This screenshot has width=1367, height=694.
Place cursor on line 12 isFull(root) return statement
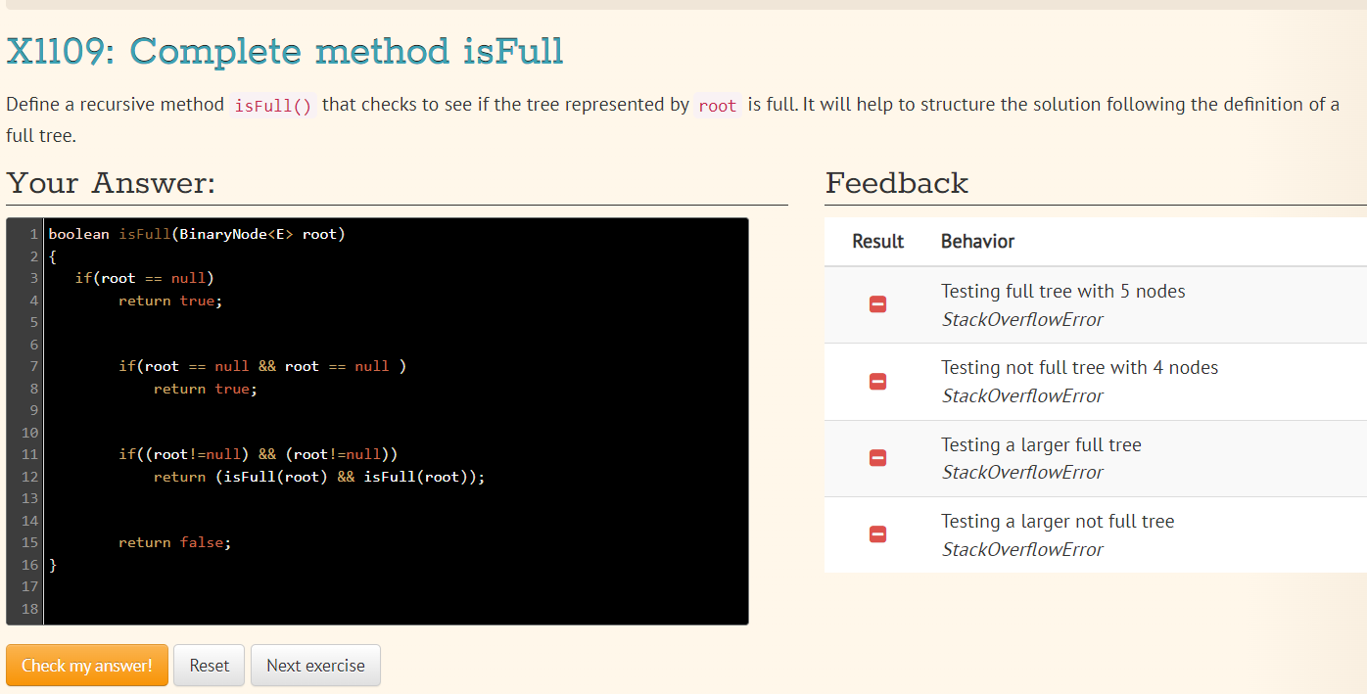point(319,477)
